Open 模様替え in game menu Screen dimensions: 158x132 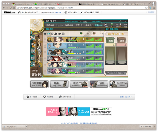pos(89,25)
